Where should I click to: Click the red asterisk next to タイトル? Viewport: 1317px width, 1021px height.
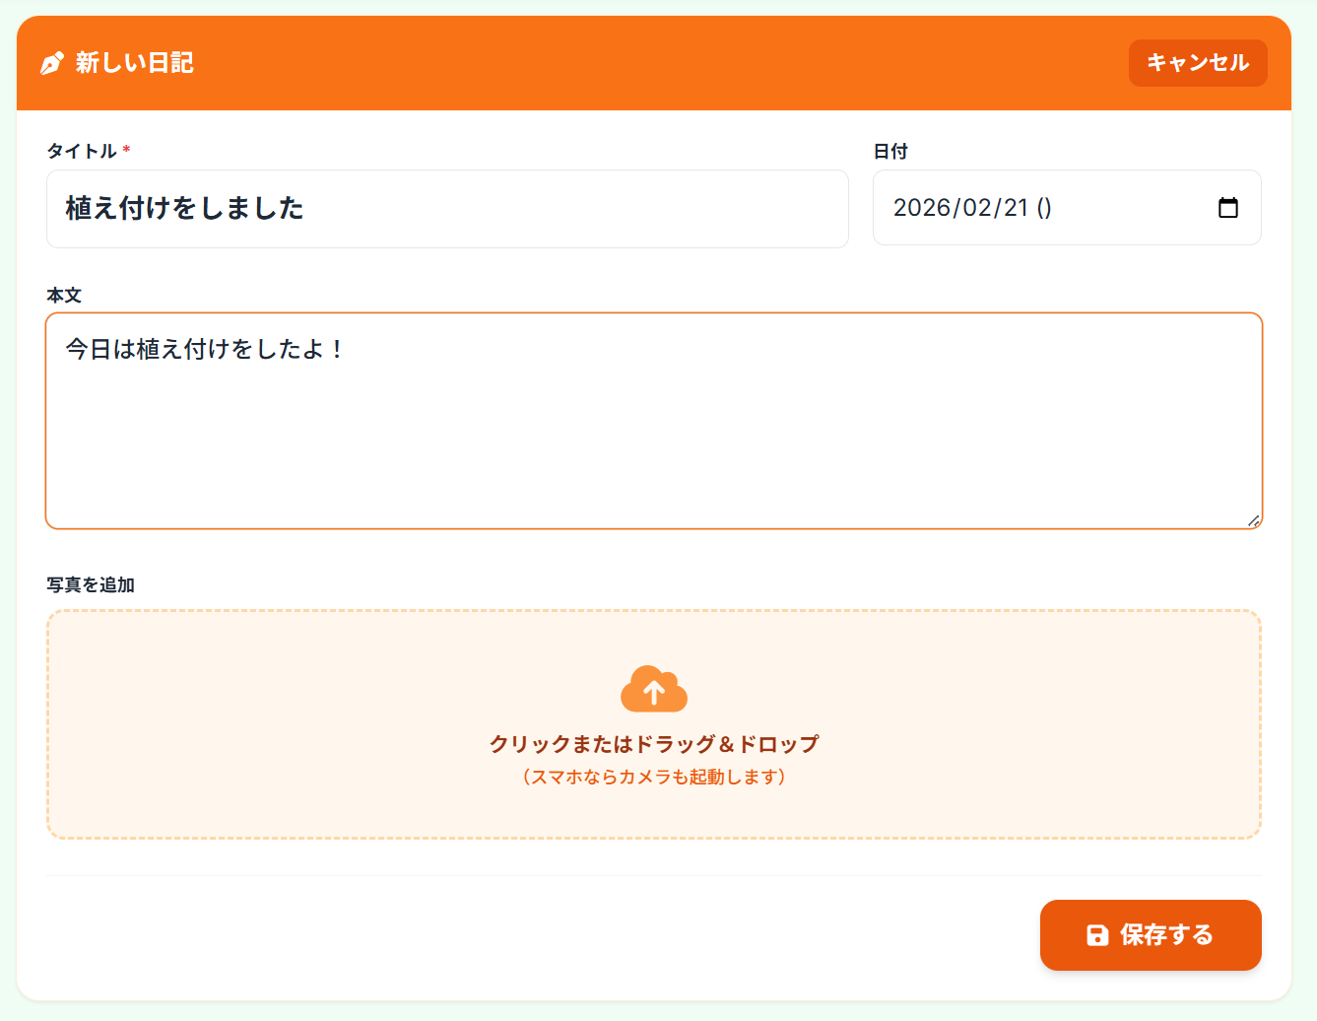coord(127,150)
